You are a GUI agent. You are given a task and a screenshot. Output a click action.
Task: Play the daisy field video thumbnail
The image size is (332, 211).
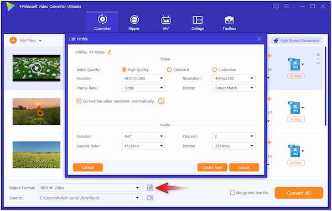click(37, 68)
